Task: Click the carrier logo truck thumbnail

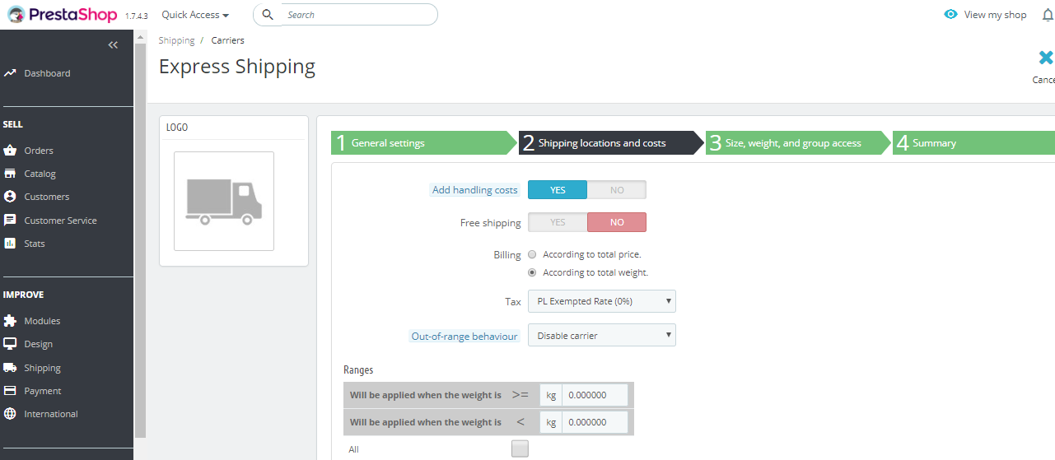Action: [224, 202]
